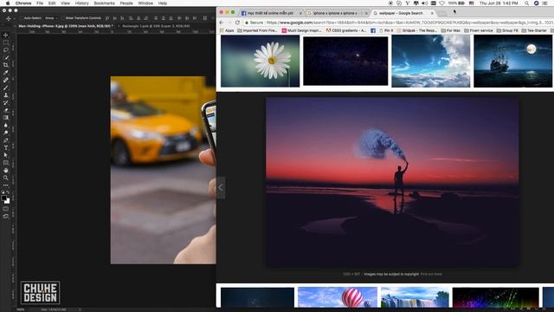This screenshot has height=312, width=554.
Task: Select the Lasso tool
Action: click(6, 50)
